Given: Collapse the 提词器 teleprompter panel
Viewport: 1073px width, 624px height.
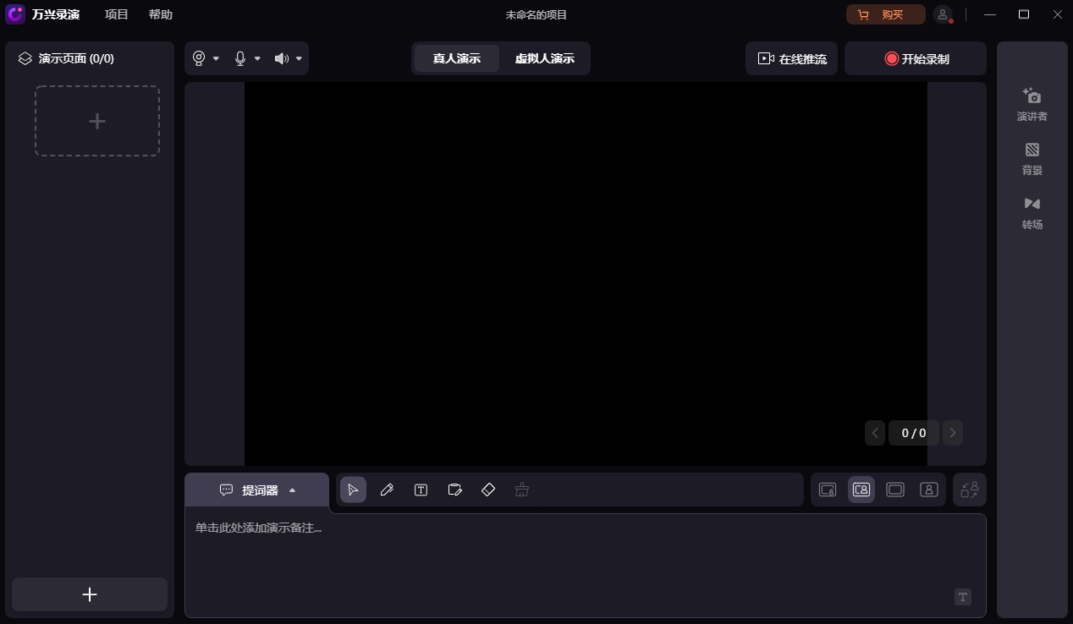Looking at the screenshot, I should tap(293, 490).
